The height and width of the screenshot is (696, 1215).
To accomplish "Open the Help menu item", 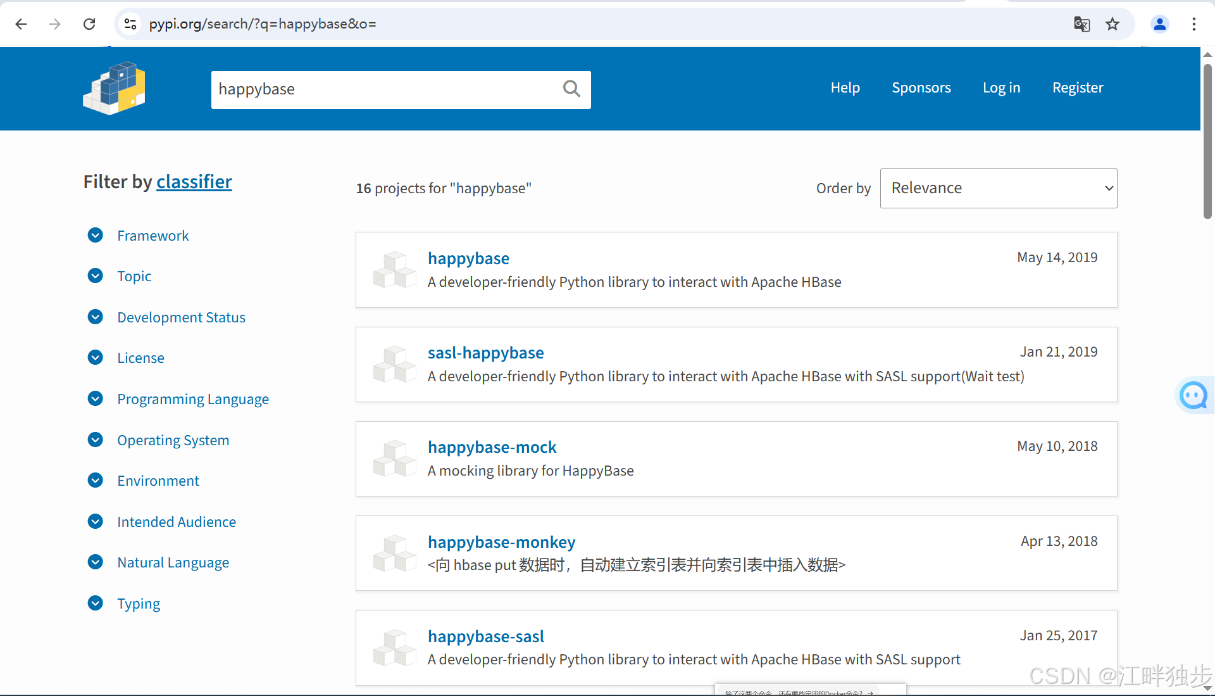I will pos(845,87).
